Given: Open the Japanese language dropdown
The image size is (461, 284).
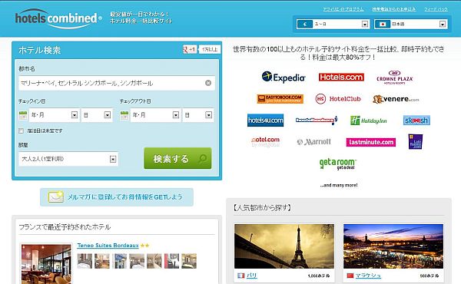Looking at the screenshot, I should [x=411, y=24].
